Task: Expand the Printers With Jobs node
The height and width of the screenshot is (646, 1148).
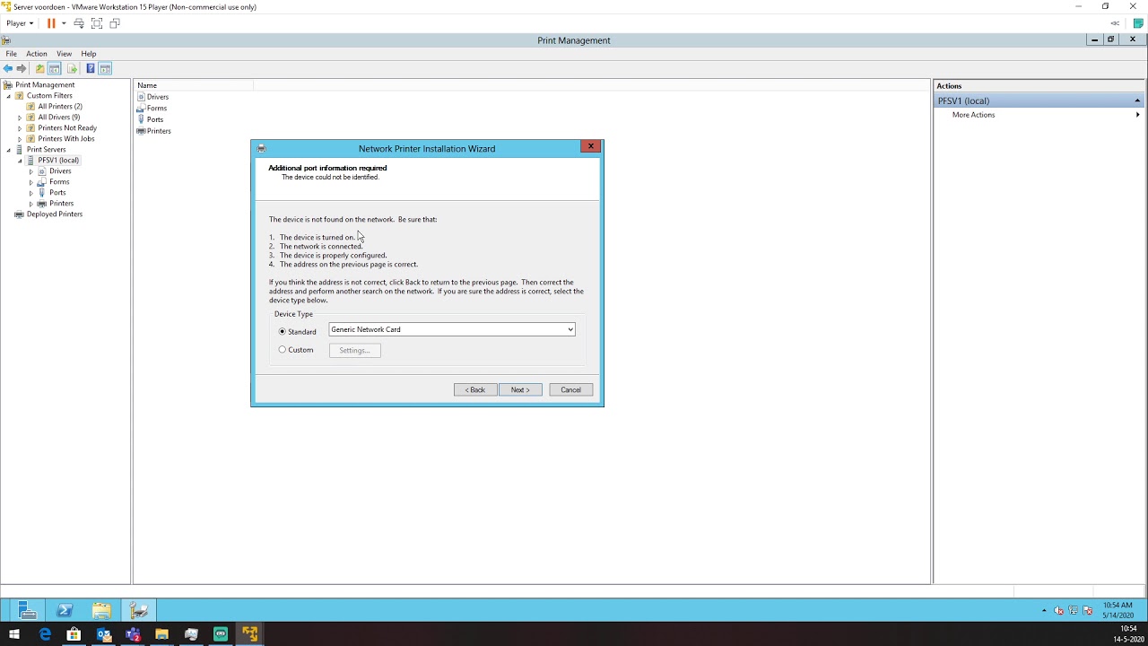Action: (x=20, y=139)
